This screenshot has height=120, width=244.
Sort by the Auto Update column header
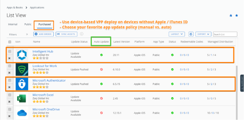point(101,42)
